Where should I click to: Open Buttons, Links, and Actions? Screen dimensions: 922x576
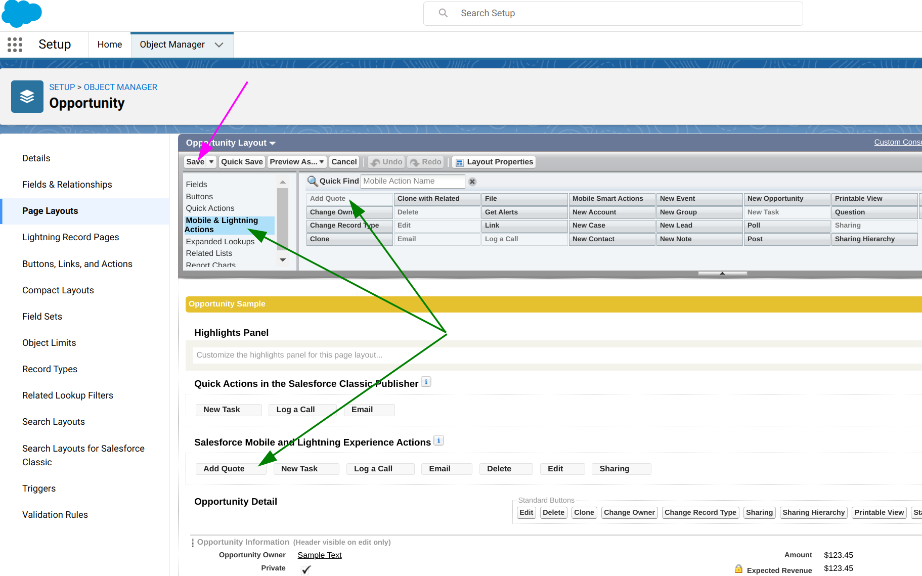(77, 264)
